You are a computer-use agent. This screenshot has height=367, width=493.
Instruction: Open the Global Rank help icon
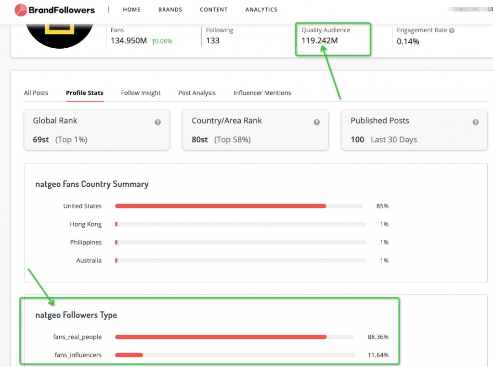click(x=158, y=122)
